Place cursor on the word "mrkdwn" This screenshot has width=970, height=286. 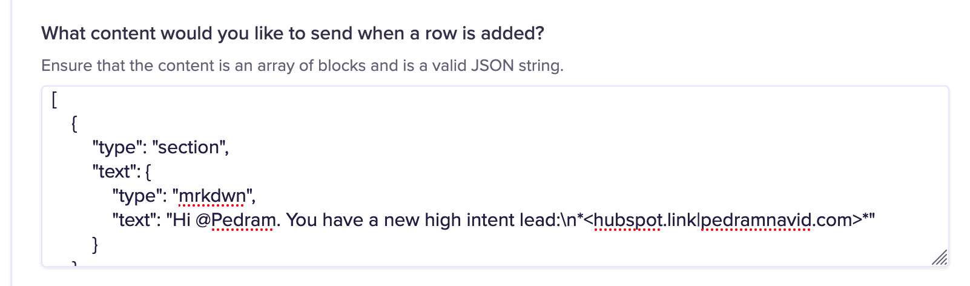click(213, 196)
